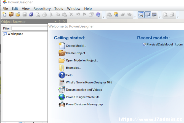The width and height of the screenshot is (184, 123).
Task: Open What's New in PowerDesigner 16.5
Action: (x=89, y=82)
